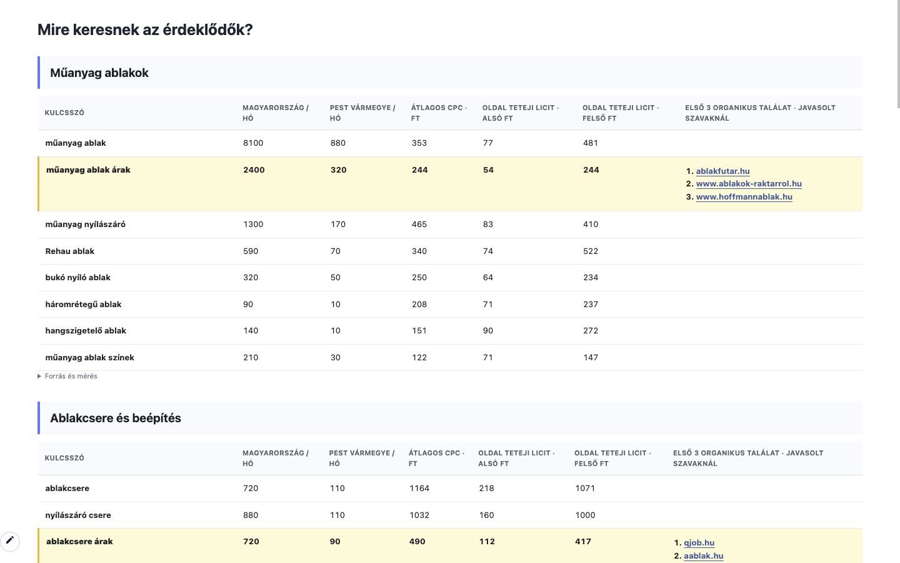
Task: Click the 218 lower bid value
Action: pos(486,488)
